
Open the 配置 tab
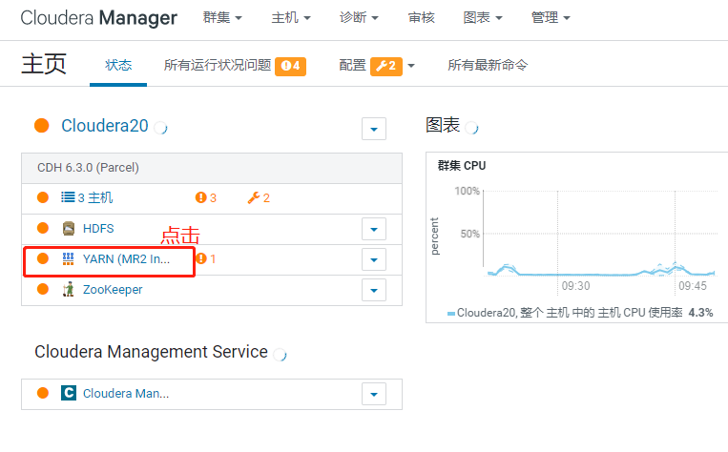(x=352, y=65)
